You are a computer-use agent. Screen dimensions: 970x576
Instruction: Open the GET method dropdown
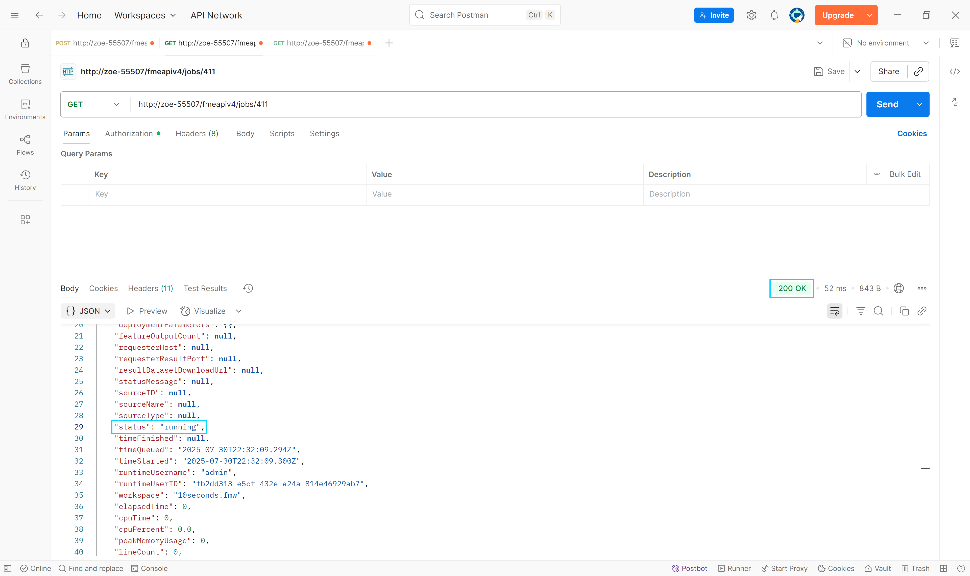[x=93, y=104]
